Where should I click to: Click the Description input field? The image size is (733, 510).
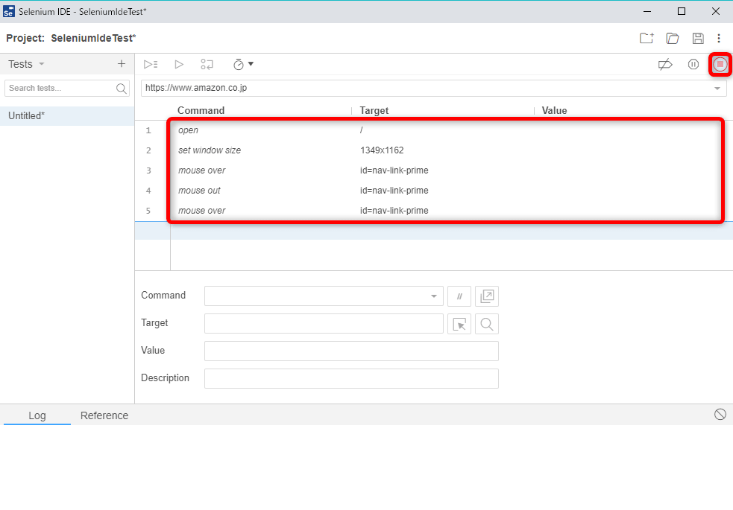351,378
